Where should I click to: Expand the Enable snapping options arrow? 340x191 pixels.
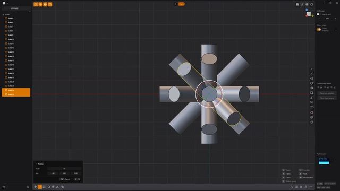(x=336, y=30)
